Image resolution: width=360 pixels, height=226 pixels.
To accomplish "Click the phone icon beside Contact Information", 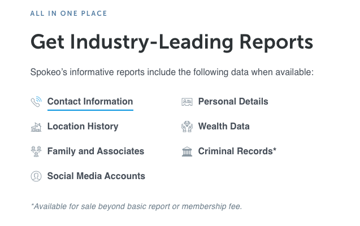I will (x=36, y=102).
